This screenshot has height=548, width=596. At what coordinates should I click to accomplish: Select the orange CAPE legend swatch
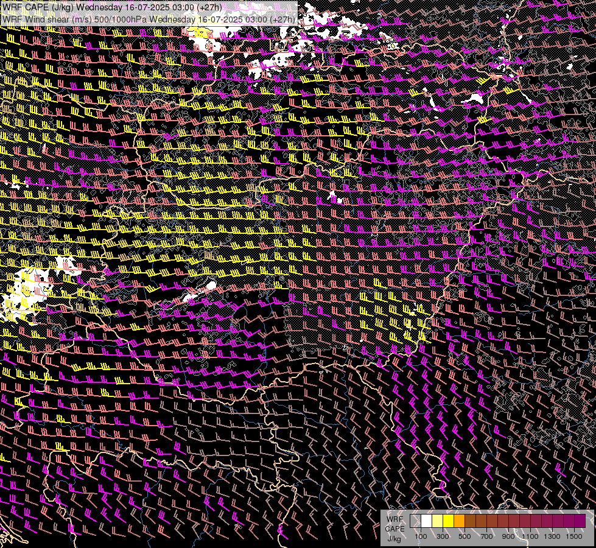[x=459, y=521]
